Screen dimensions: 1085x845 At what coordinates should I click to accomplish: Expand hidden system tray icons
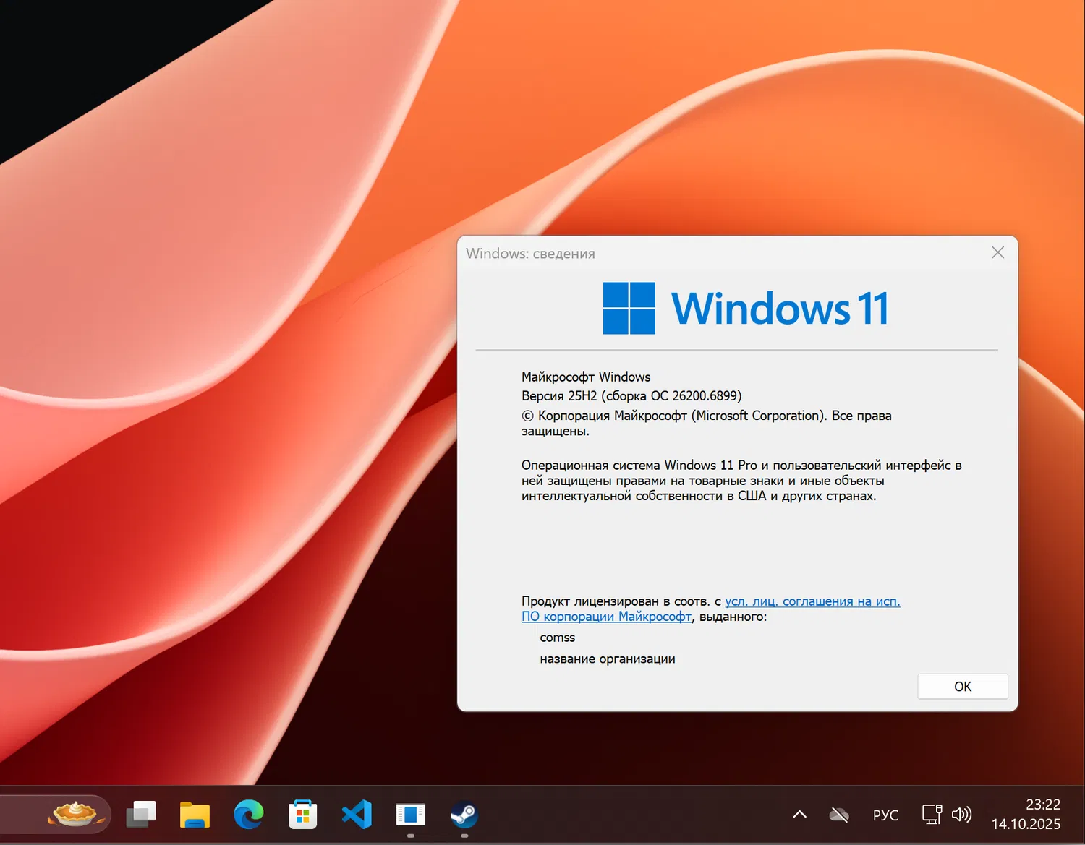click(799, 814)
